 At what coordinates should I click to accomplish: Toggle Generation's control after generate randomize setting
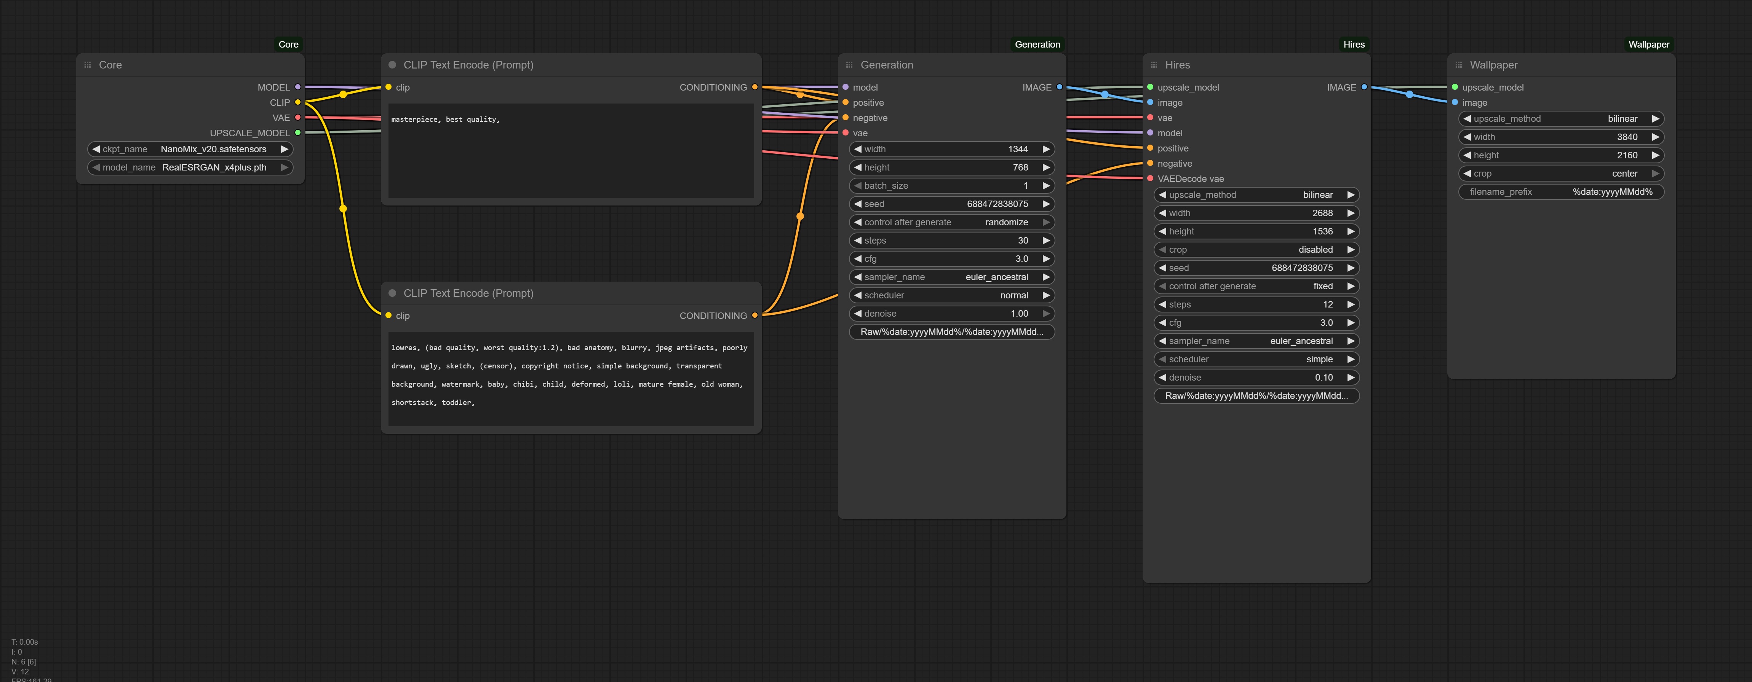(x=951, y=222)
